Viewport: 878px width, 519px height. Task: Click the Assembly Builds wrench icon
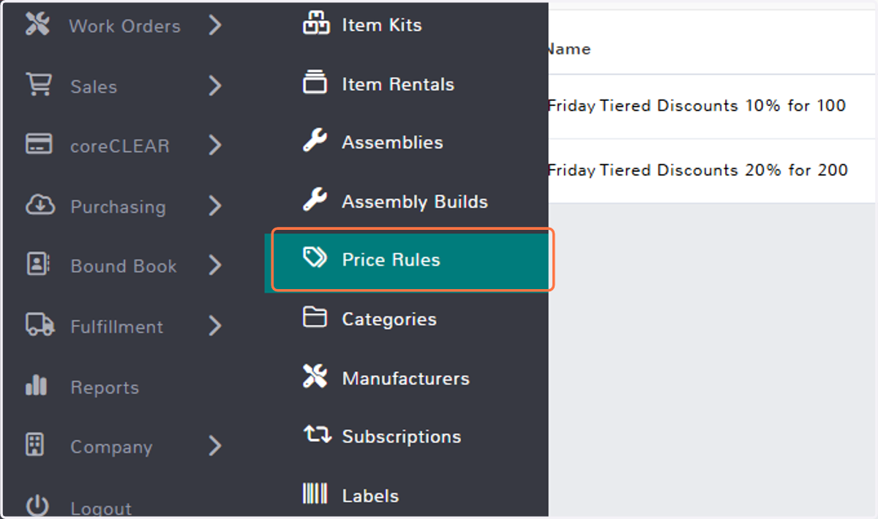(315, 200)
